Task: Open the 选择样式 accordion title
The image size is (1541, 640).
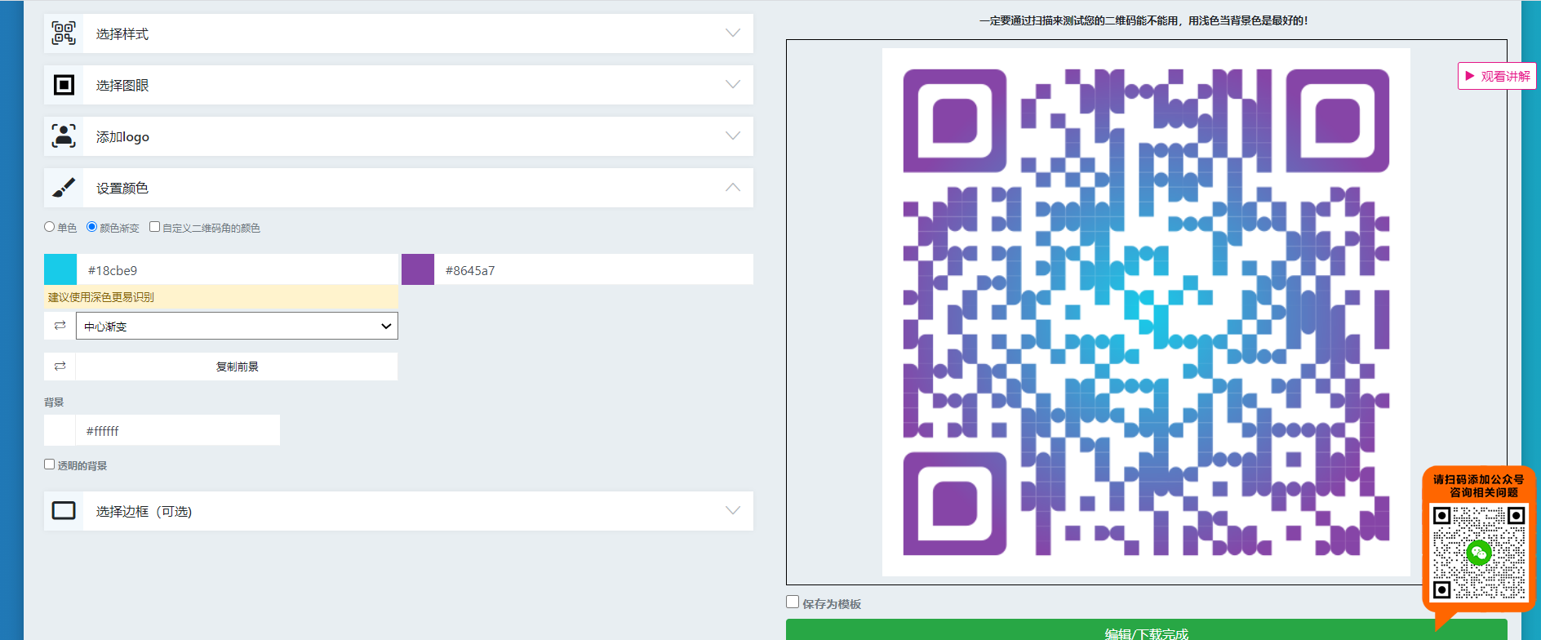Action: 122,34
